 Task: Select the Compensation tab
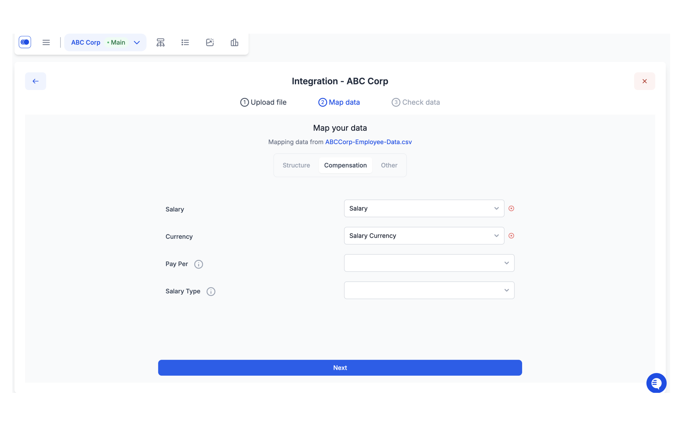point(345,165)
